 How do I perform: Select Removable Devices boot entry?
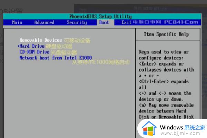point(41,40)
